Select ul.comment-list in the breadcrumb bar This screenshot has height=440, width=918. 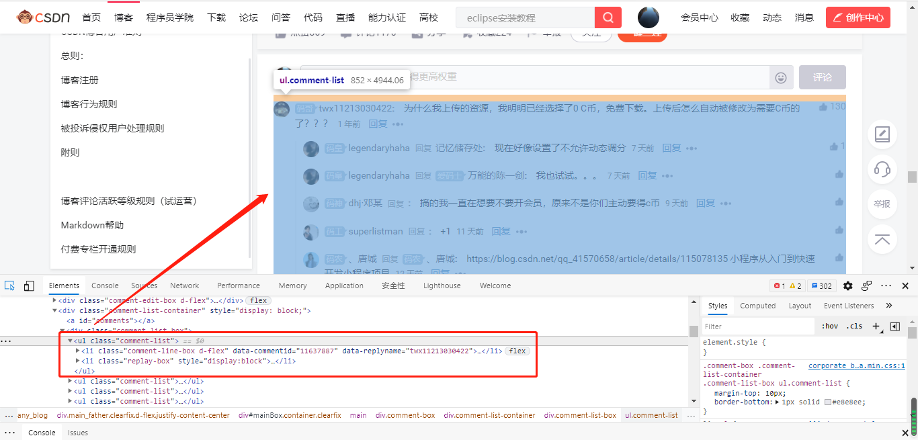coord(651,415)
